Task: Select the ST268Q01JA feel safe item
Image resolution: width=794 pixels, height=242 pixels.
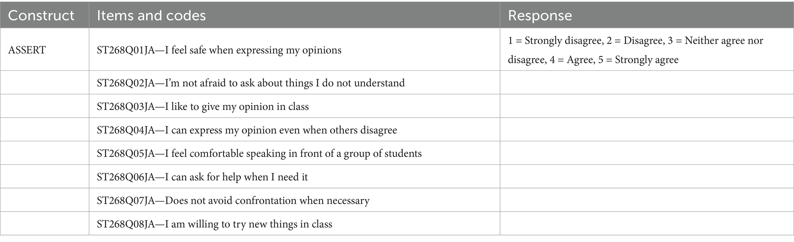Action: coord(219,50)
